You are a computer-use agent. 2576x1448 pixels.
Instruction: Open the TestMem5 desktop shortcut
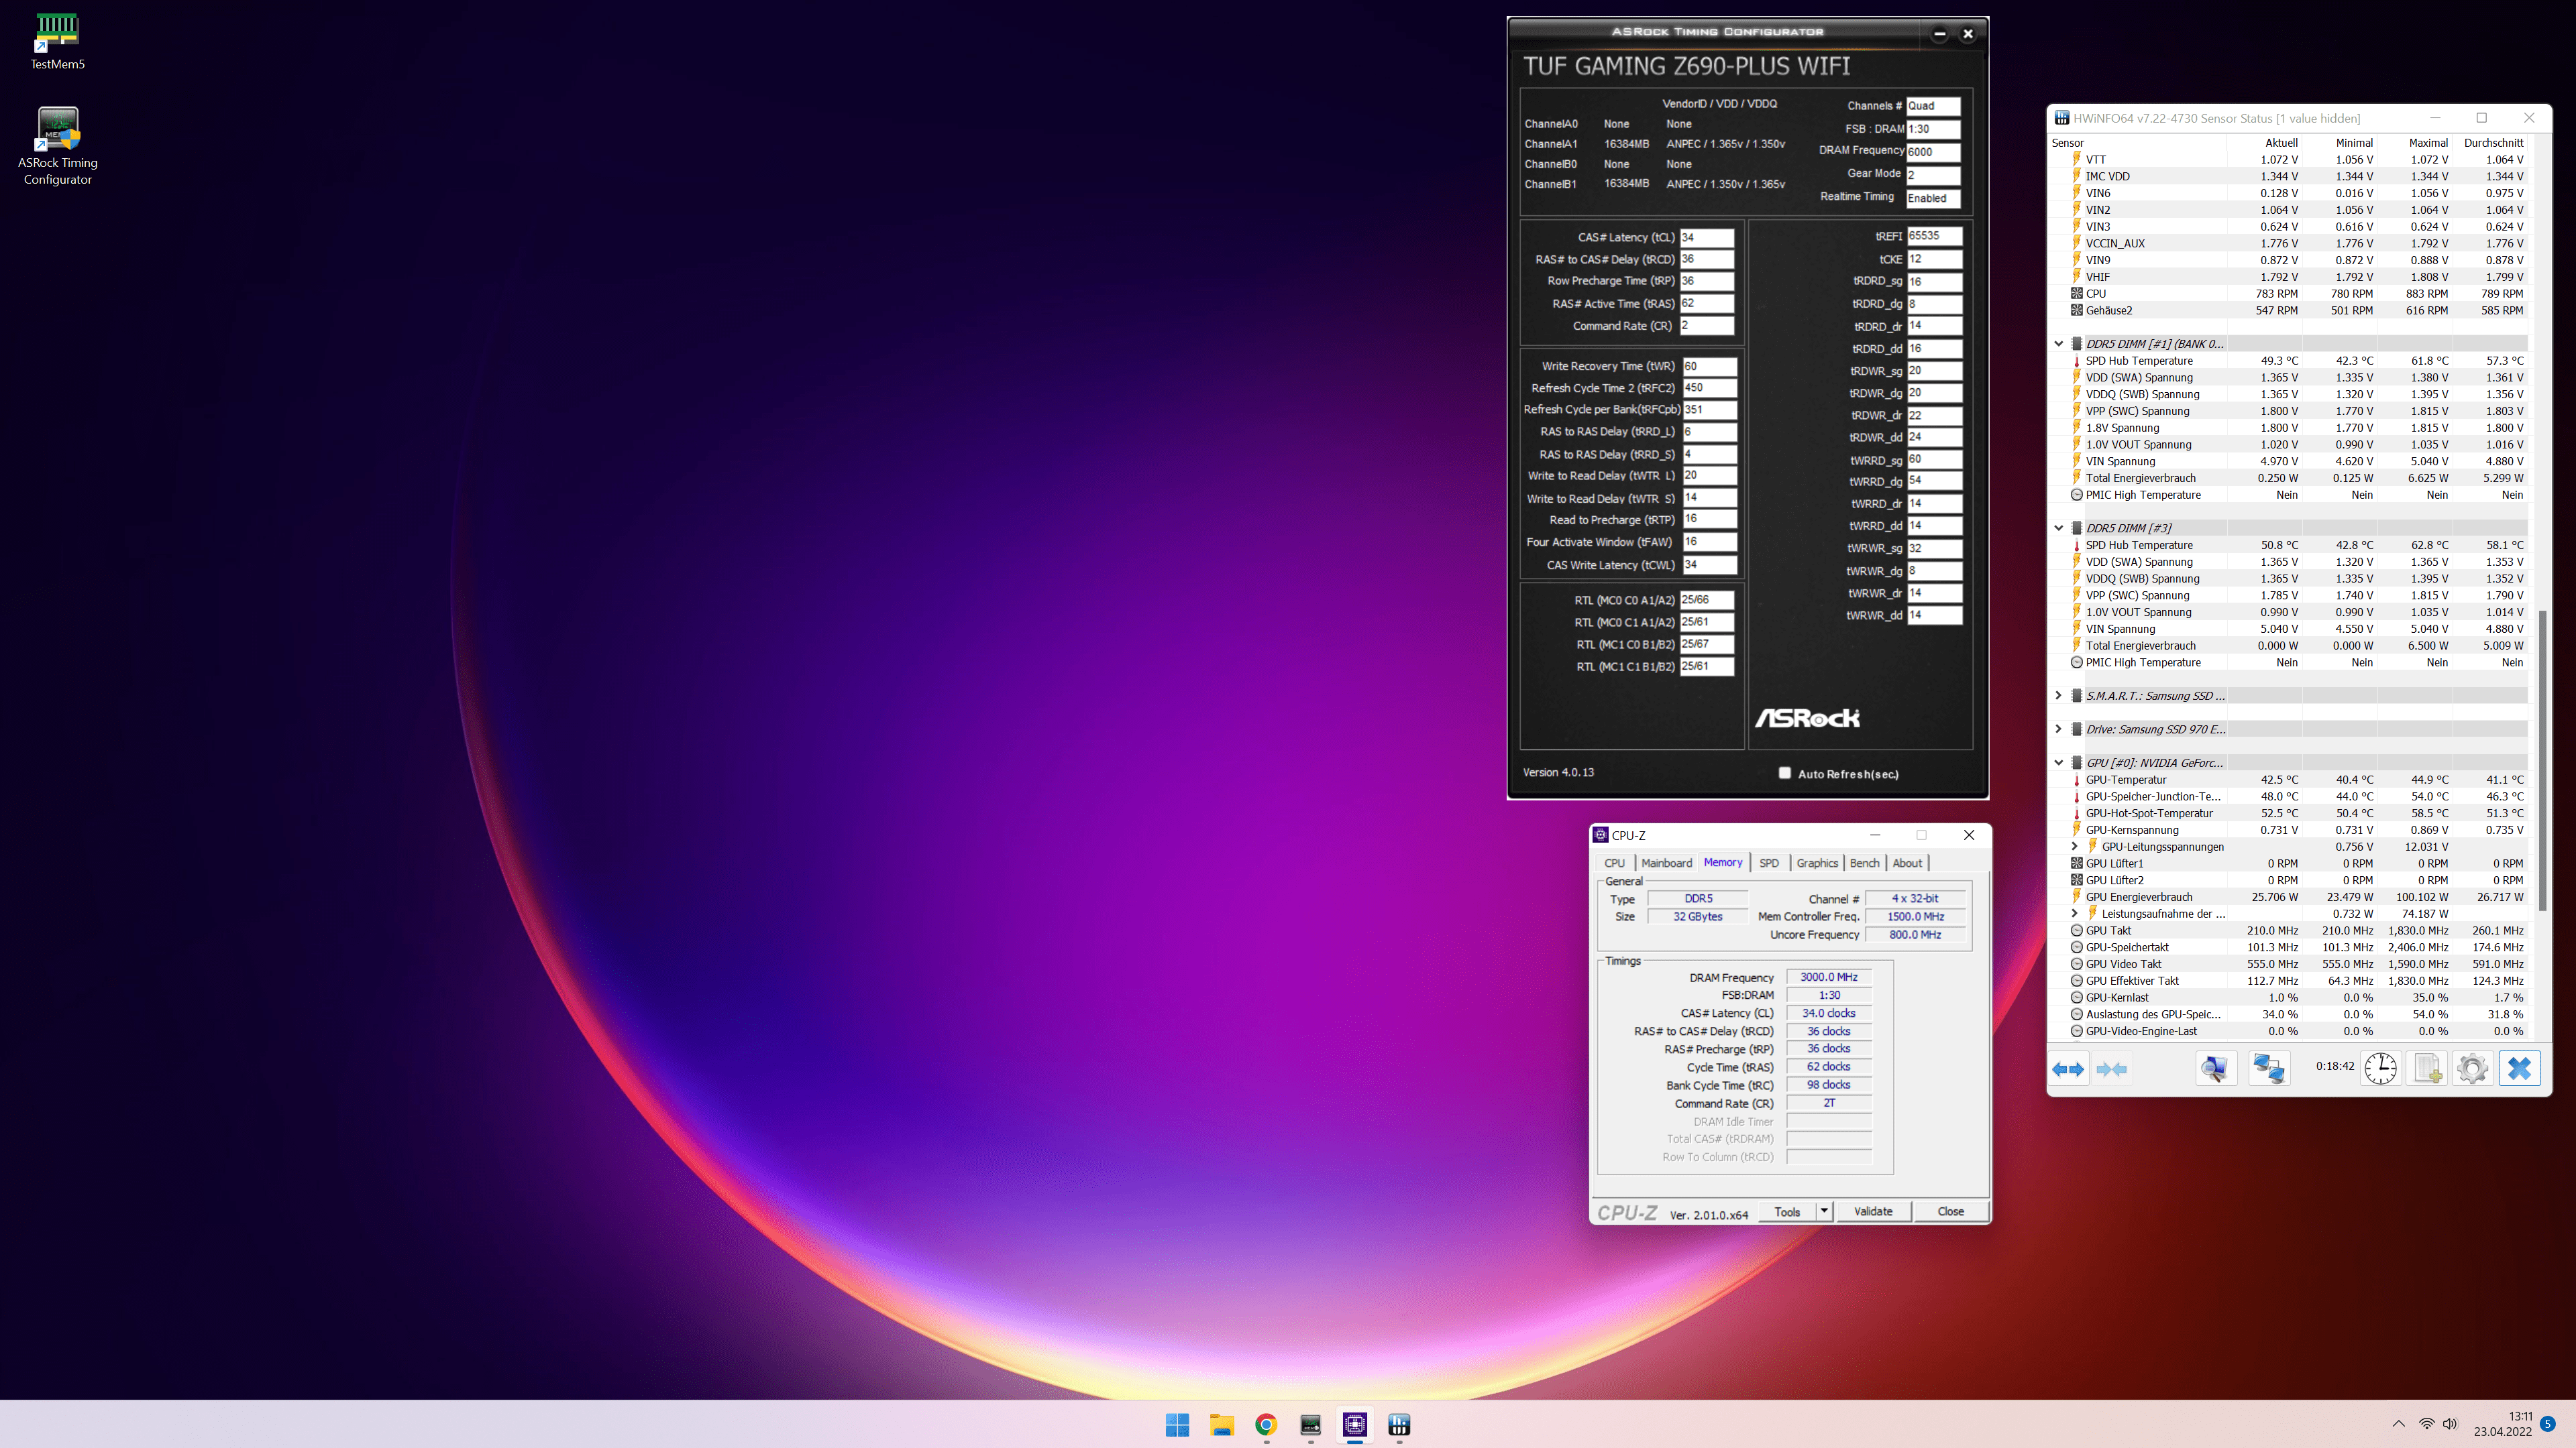(x=57, y=41)
